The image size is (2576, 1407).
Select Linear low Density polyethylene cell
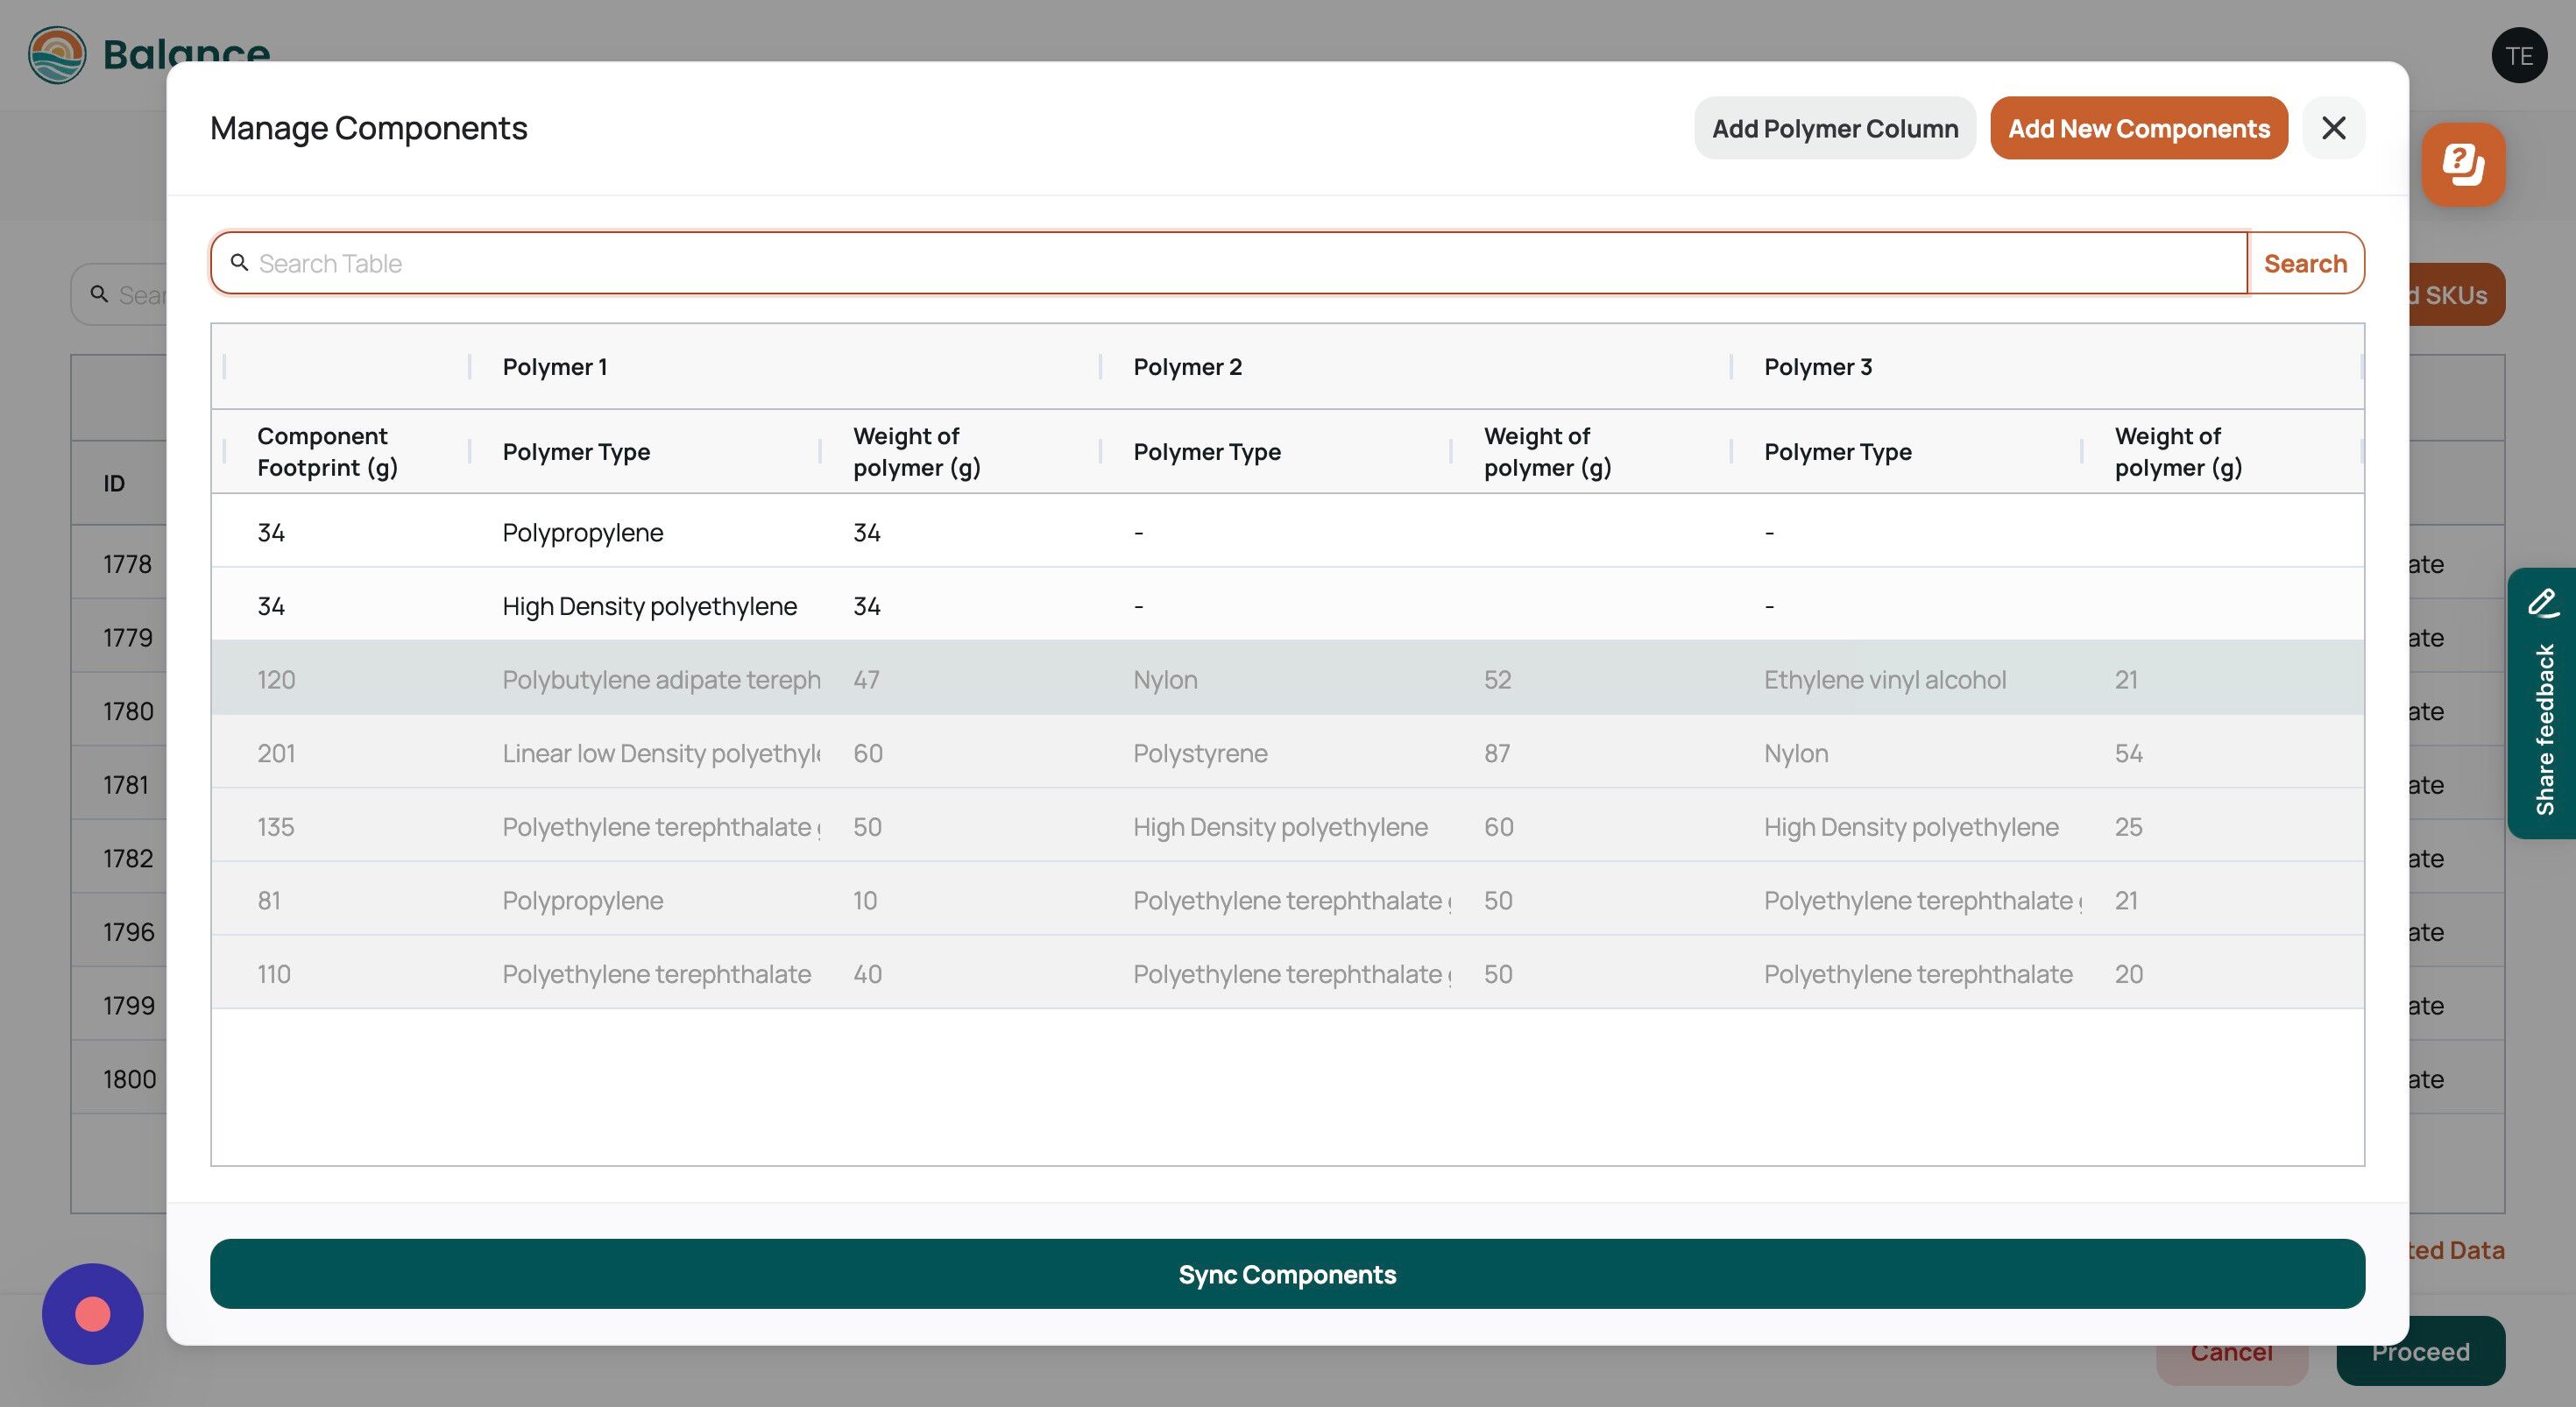[x=661, y=753]
